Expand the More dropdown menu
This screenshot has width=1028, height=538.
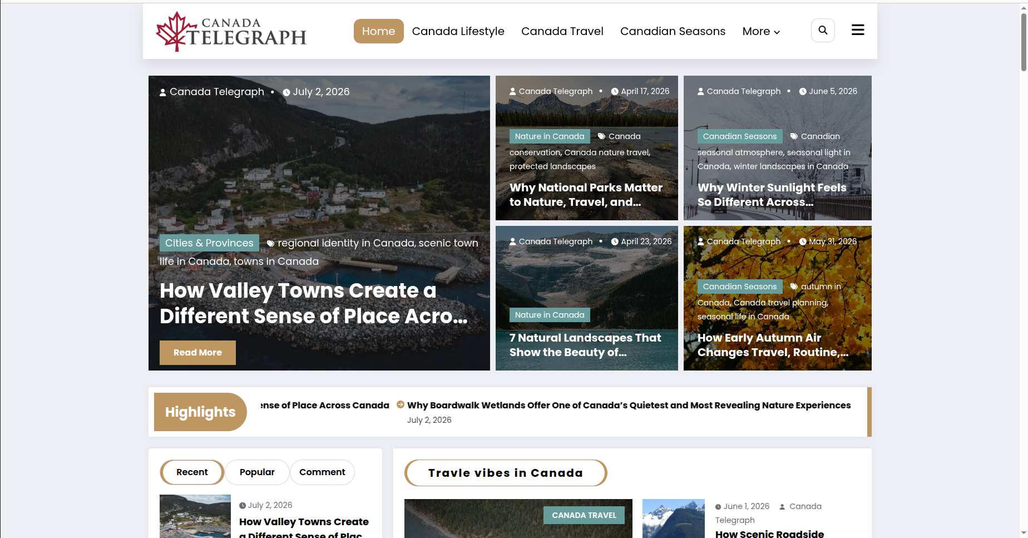761,31
